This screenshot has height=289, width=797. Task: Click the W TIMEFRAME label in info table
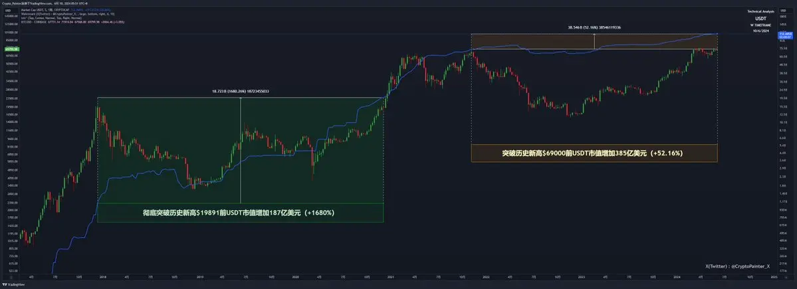[x=761, y=25]
